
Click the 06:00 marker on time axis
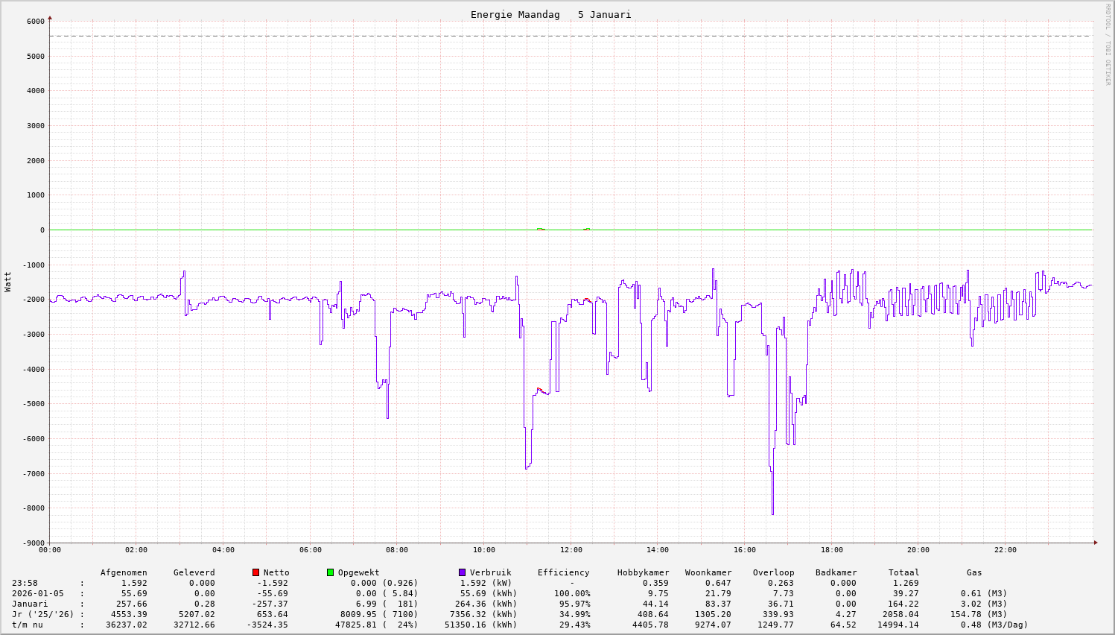coord(310,550)
